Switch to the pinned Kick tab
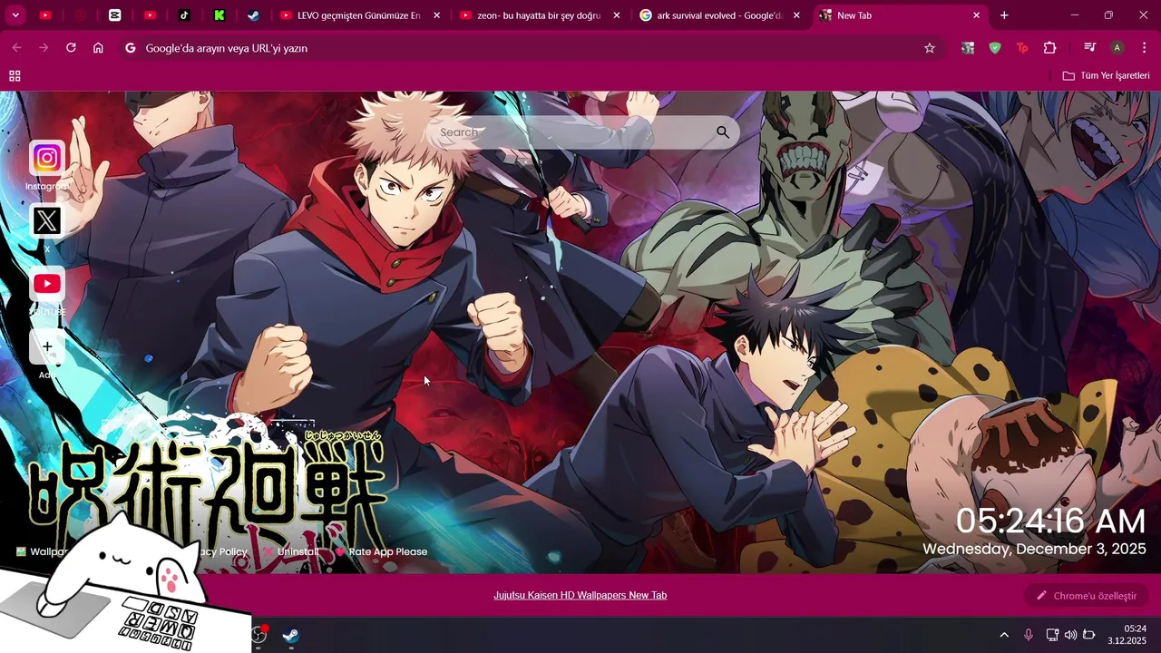 [220, 15]
